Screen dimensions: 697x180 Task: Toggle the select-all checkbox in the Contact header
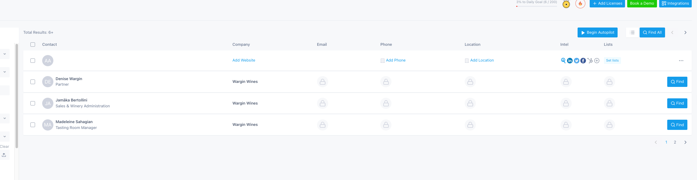[x=33, y=45]
